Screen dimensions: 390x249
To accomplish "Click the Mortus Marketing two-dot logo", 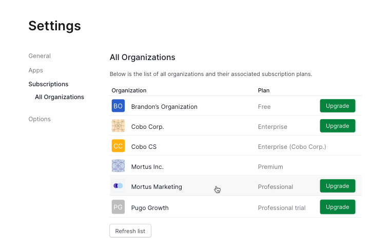I will (x=118, y=186).
